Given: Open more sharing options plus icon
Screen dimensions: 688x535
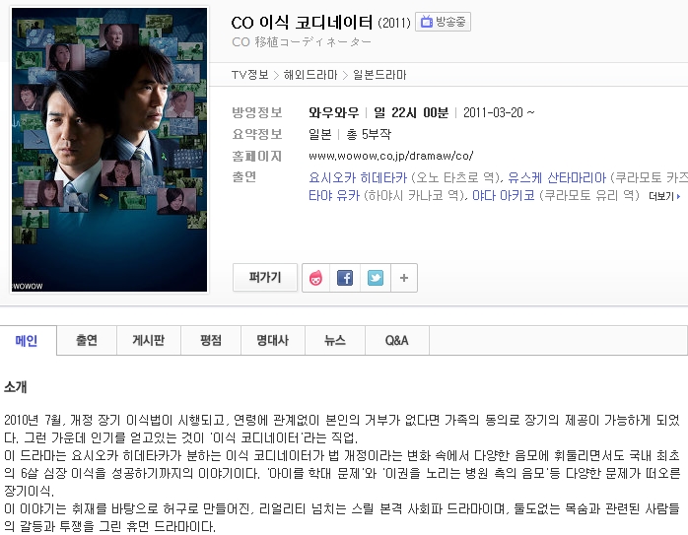Looking at the screenshot, I should click(x=404, y=278).
